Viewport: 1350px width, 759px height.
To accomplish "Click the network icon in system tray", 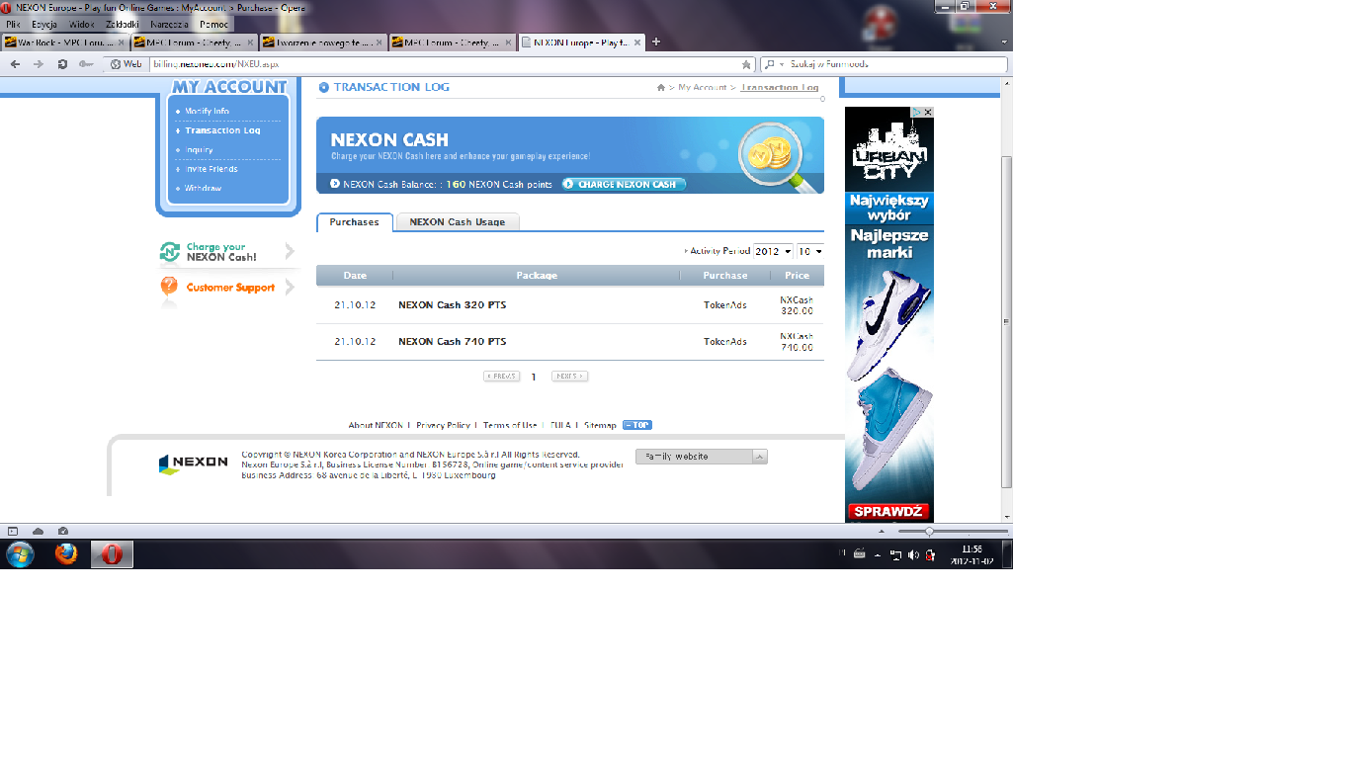I will (895, 555).
